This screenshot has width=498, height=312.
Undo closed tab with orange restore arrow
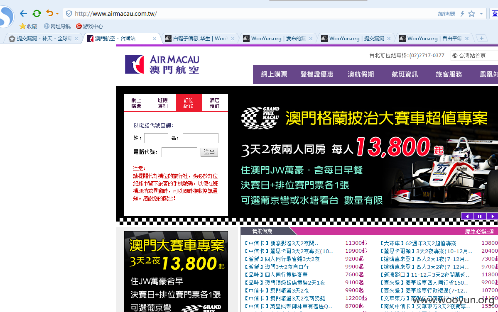point(49,13)
